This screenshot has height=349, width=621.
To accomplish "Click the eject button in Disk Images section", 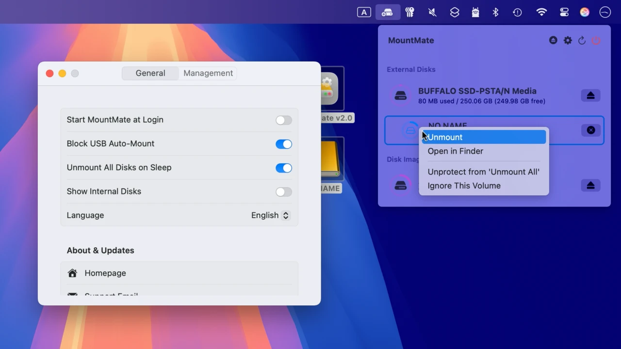I will tap(590, 186).
